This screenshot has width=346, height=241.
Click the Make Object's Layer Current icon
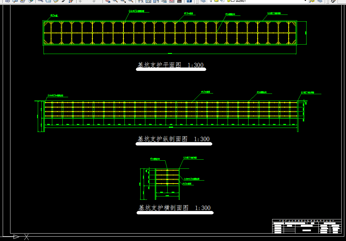pos(312,1)
